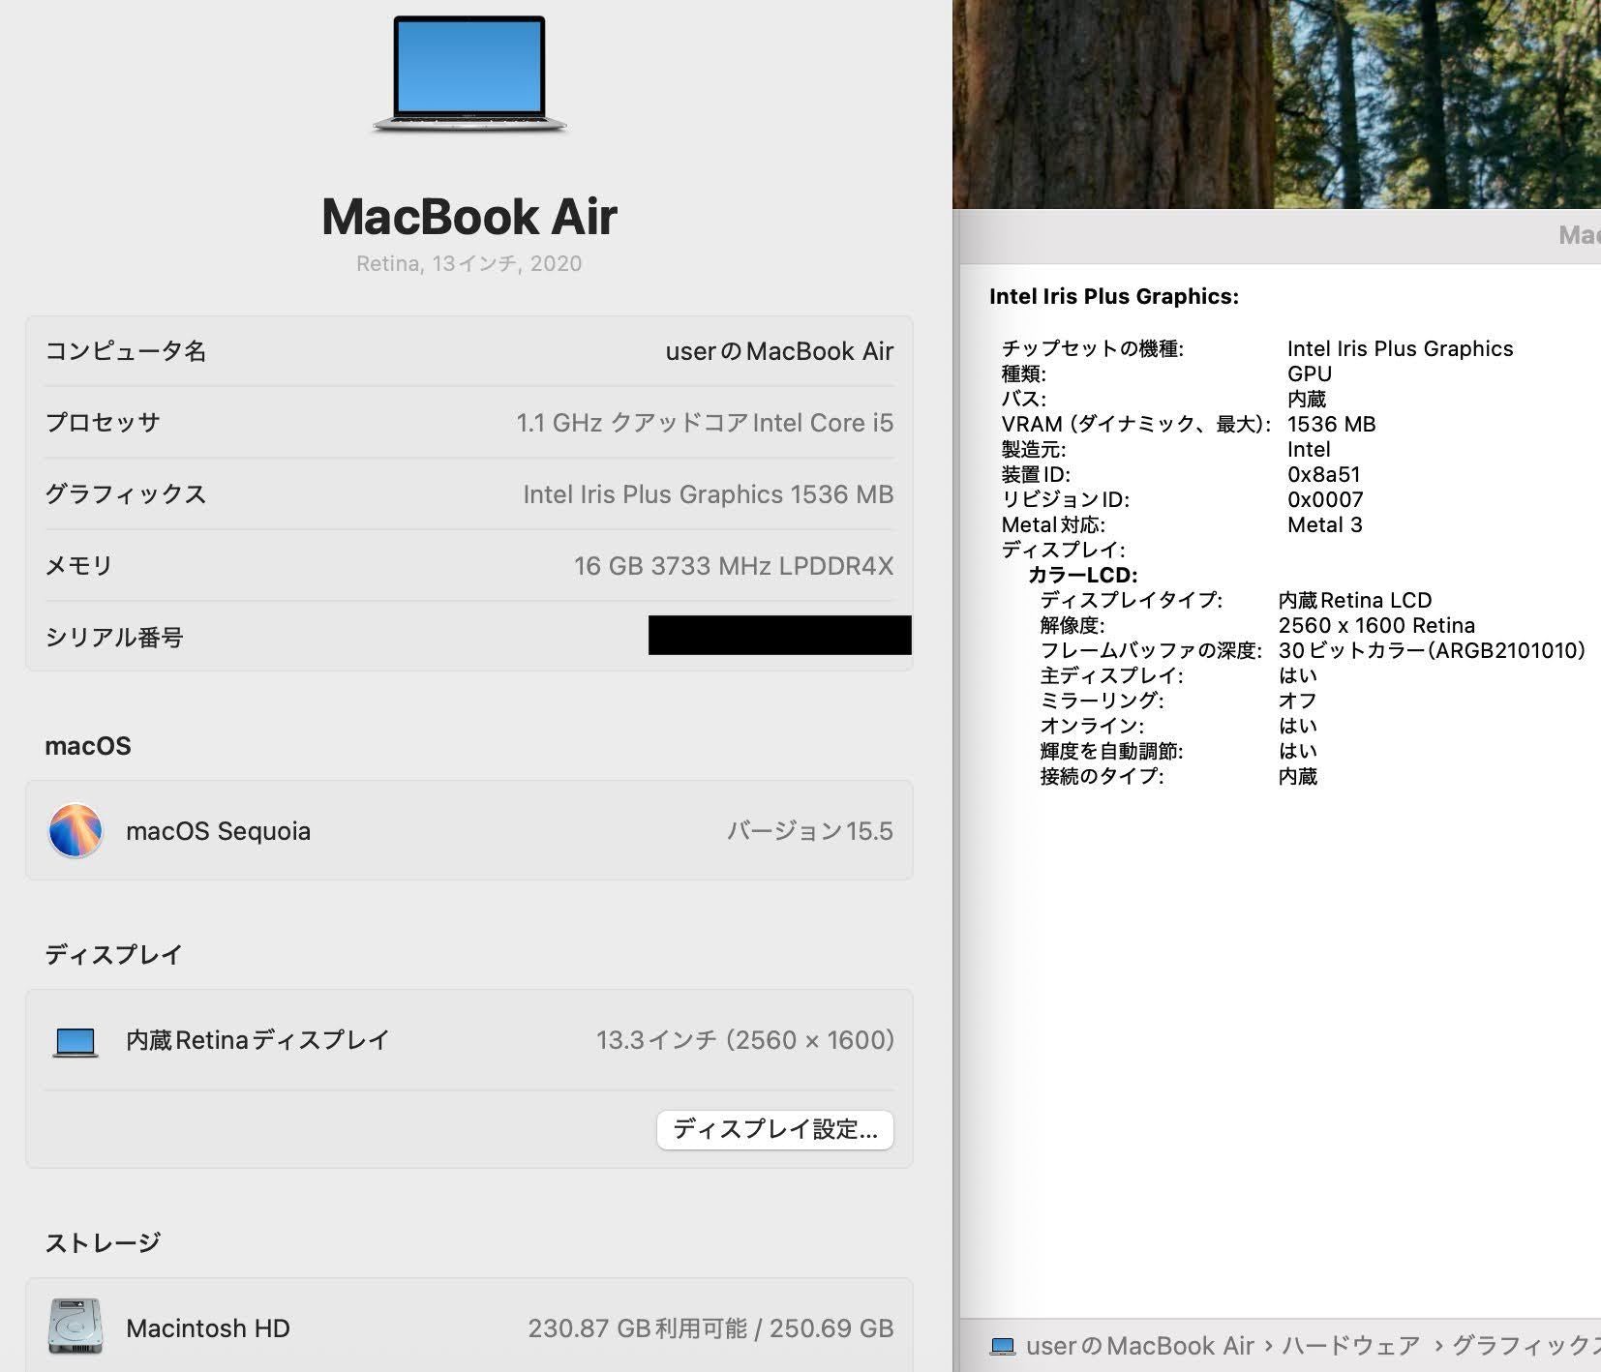Select the カラーLCD display entry
This screenshot has width=1601, height=1372.
pos(1082,575)
